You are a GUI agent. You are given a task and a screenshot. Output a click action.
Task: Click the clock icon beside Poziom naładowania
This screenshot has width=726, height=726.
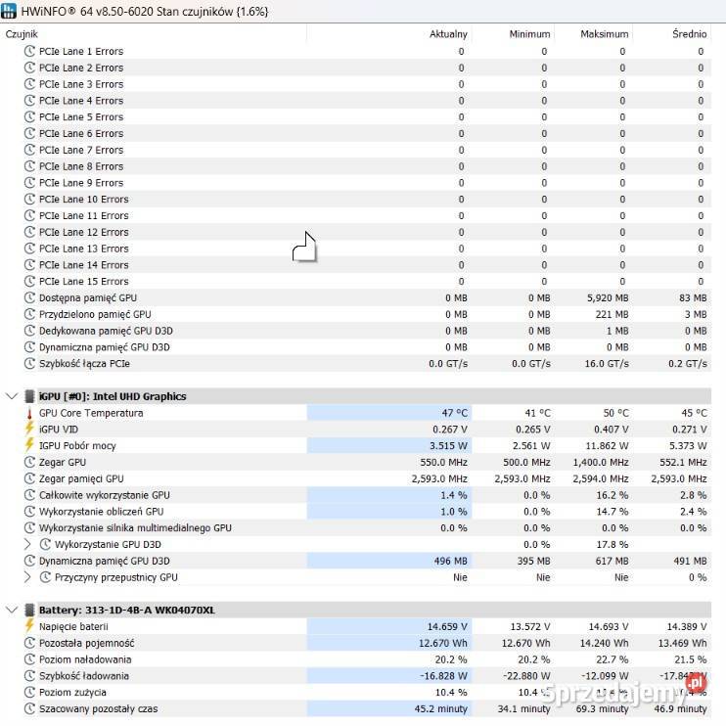[x=29, y=659]
